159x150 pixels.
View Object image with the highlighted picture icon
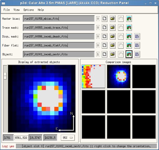pyautogui.click(x=129, y=54)
